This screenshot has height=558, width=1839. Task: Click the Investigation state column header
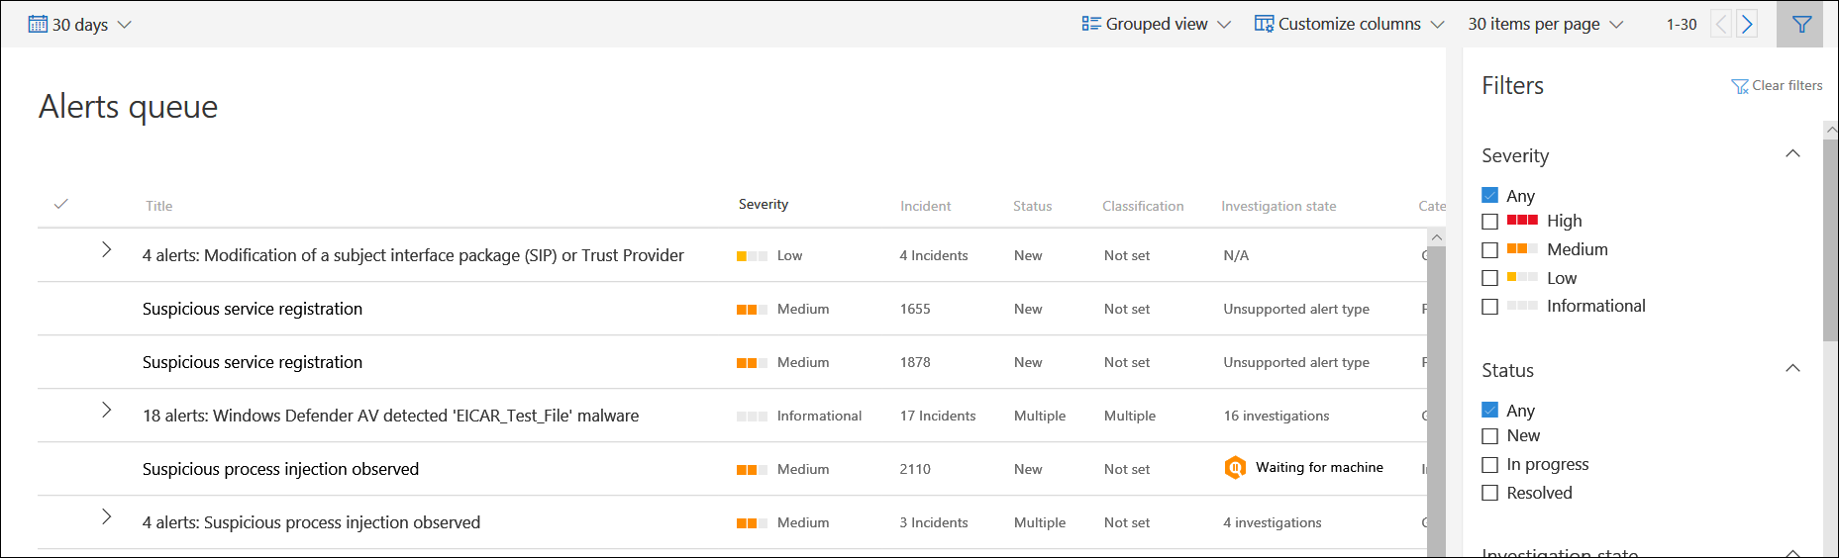[1278, 206]
